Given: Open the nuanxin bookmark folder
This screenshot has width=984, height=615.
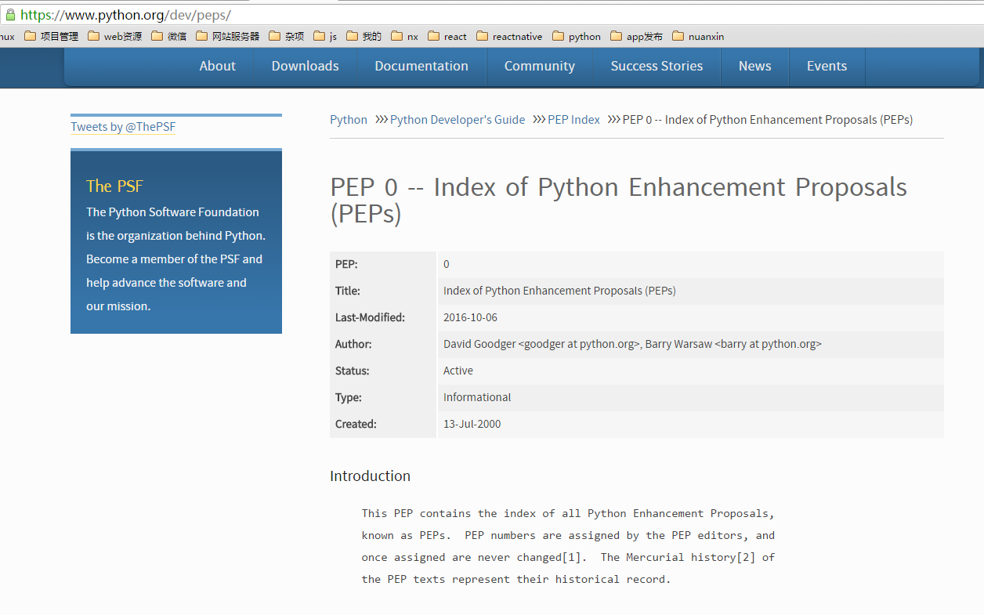Looking at the screenshot, I should point(698,36).
